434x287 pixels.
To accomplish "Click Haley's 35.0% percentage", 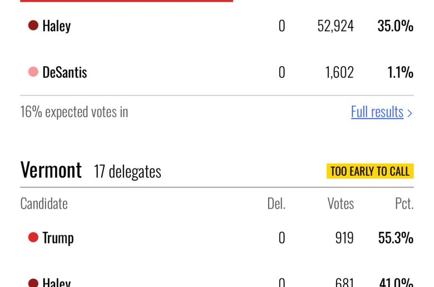I will 395,26.
